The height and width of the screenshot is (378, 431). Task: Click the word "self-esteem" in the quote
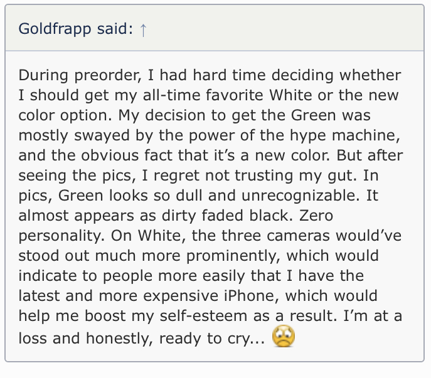(203, 316)
